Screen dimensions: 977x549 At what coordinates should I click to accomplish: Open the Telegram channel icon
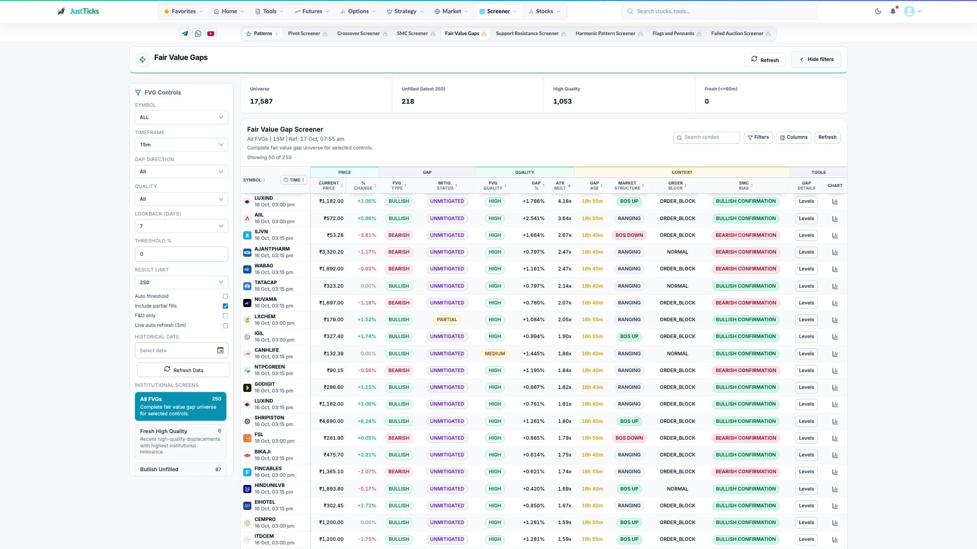pos(185,34)
